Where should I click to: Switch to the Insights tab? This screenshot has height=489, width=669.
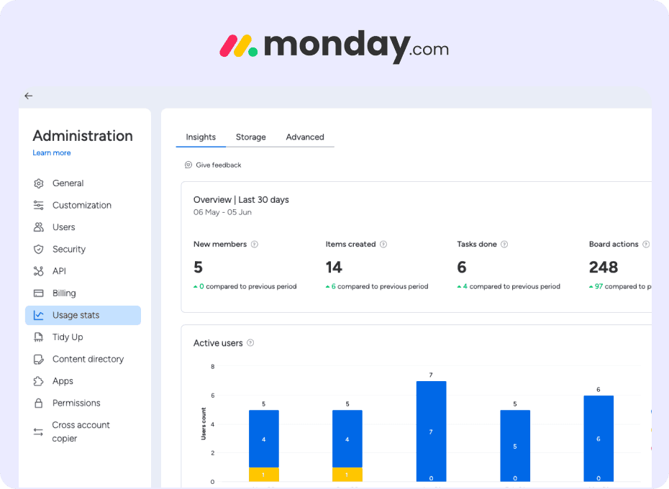click(201, 137)
